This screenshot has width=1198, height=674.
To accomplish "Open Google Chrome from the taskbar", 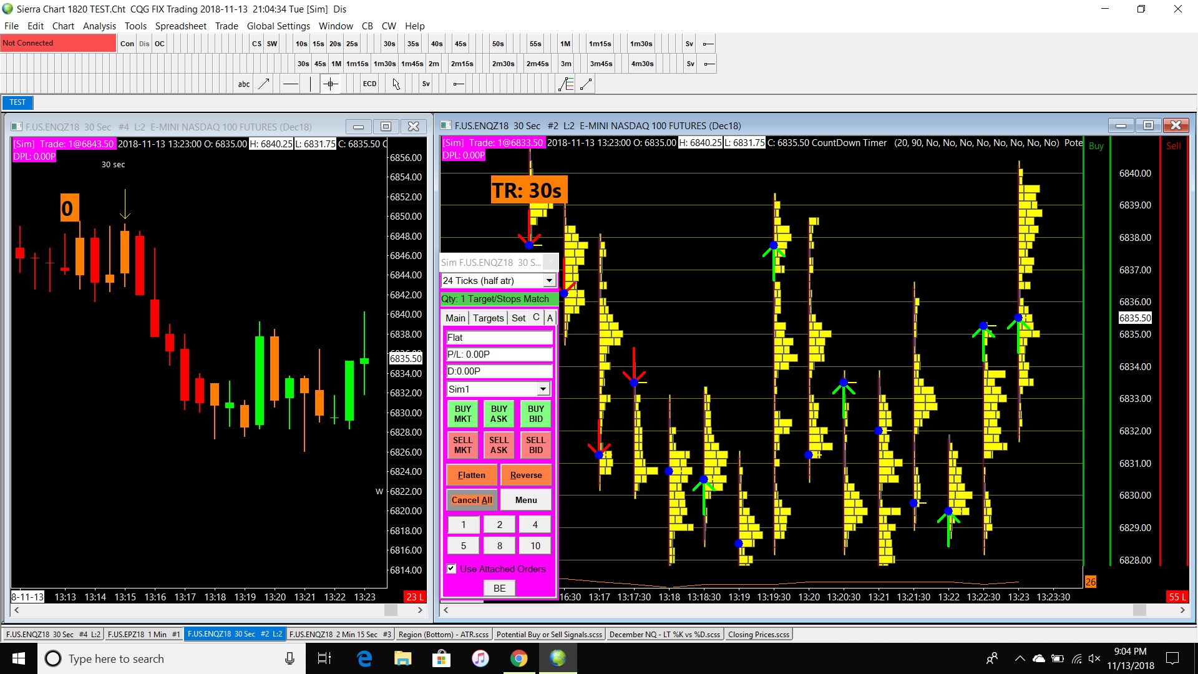I will [519, 658].
